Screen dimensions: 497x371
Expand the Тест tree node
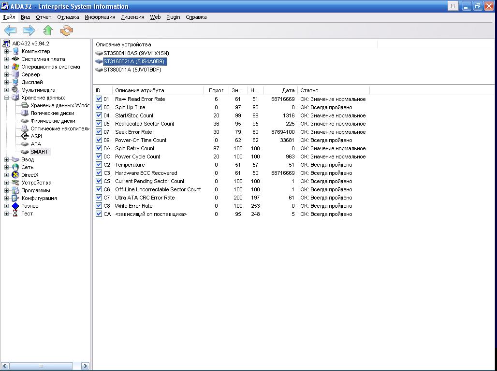point(6,214)
